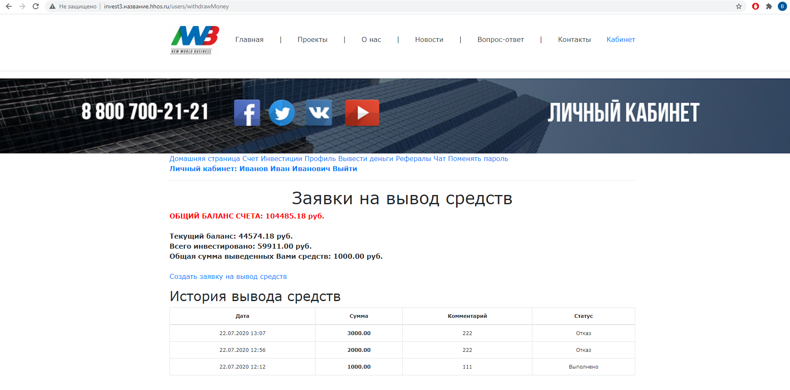Open the Новости menu item
The image size is (790, 390).
click(429, 40)
